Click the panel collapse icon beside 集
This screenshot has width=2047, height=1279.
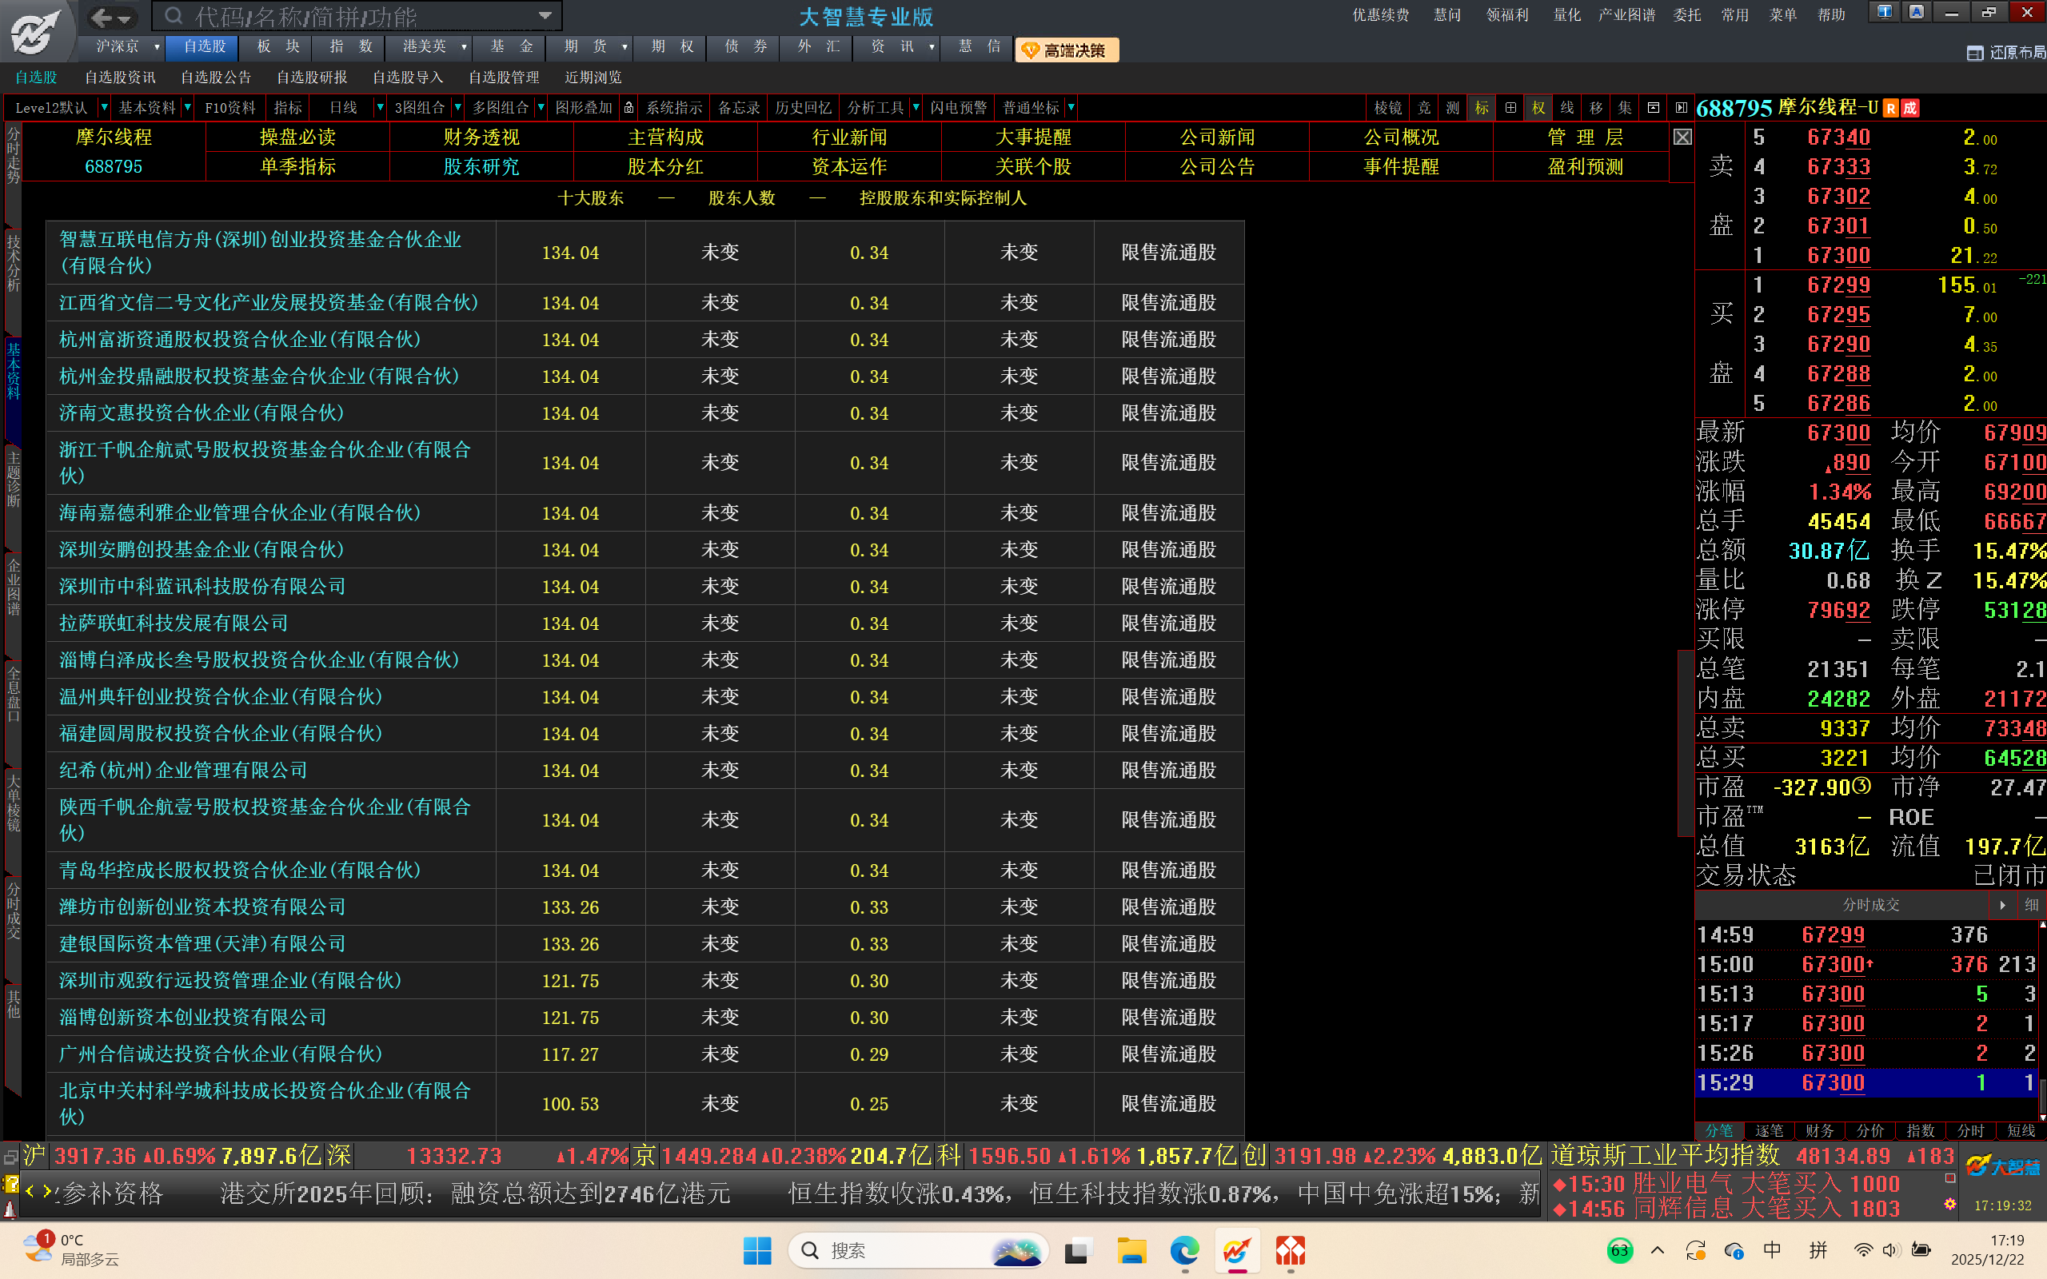[1654, 107]
